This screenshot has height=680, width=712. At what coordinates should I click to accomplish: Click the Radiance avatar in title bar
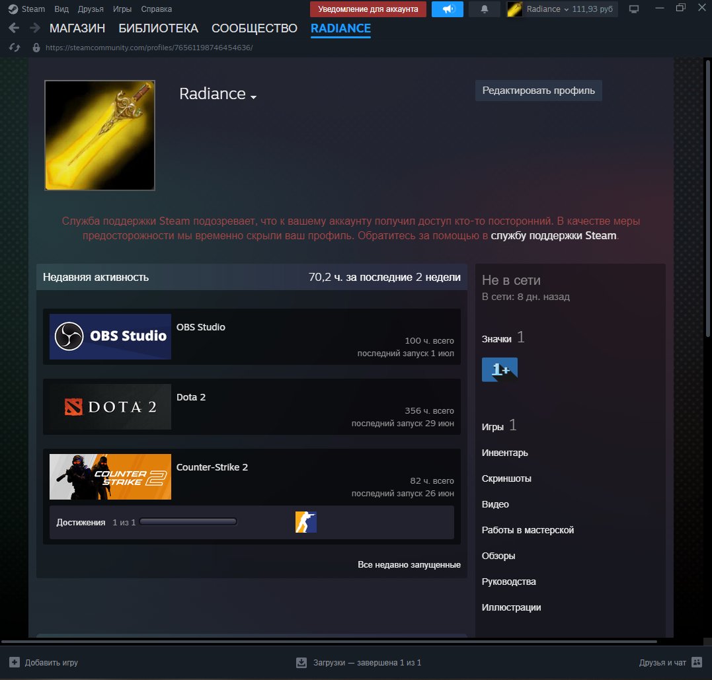click(514, 9)
